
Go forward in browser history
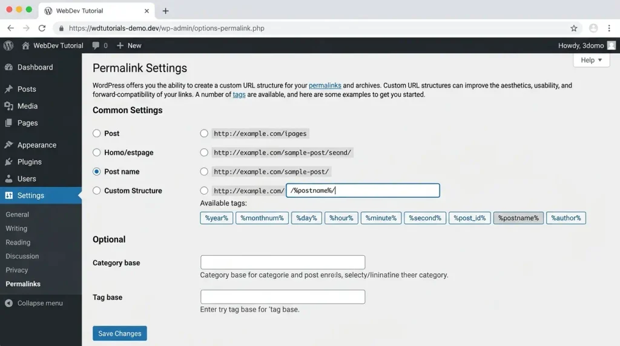tap(26, 28)
